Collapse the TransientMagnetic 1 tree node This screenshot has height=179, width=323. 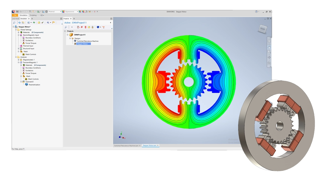tap(19, 62)
